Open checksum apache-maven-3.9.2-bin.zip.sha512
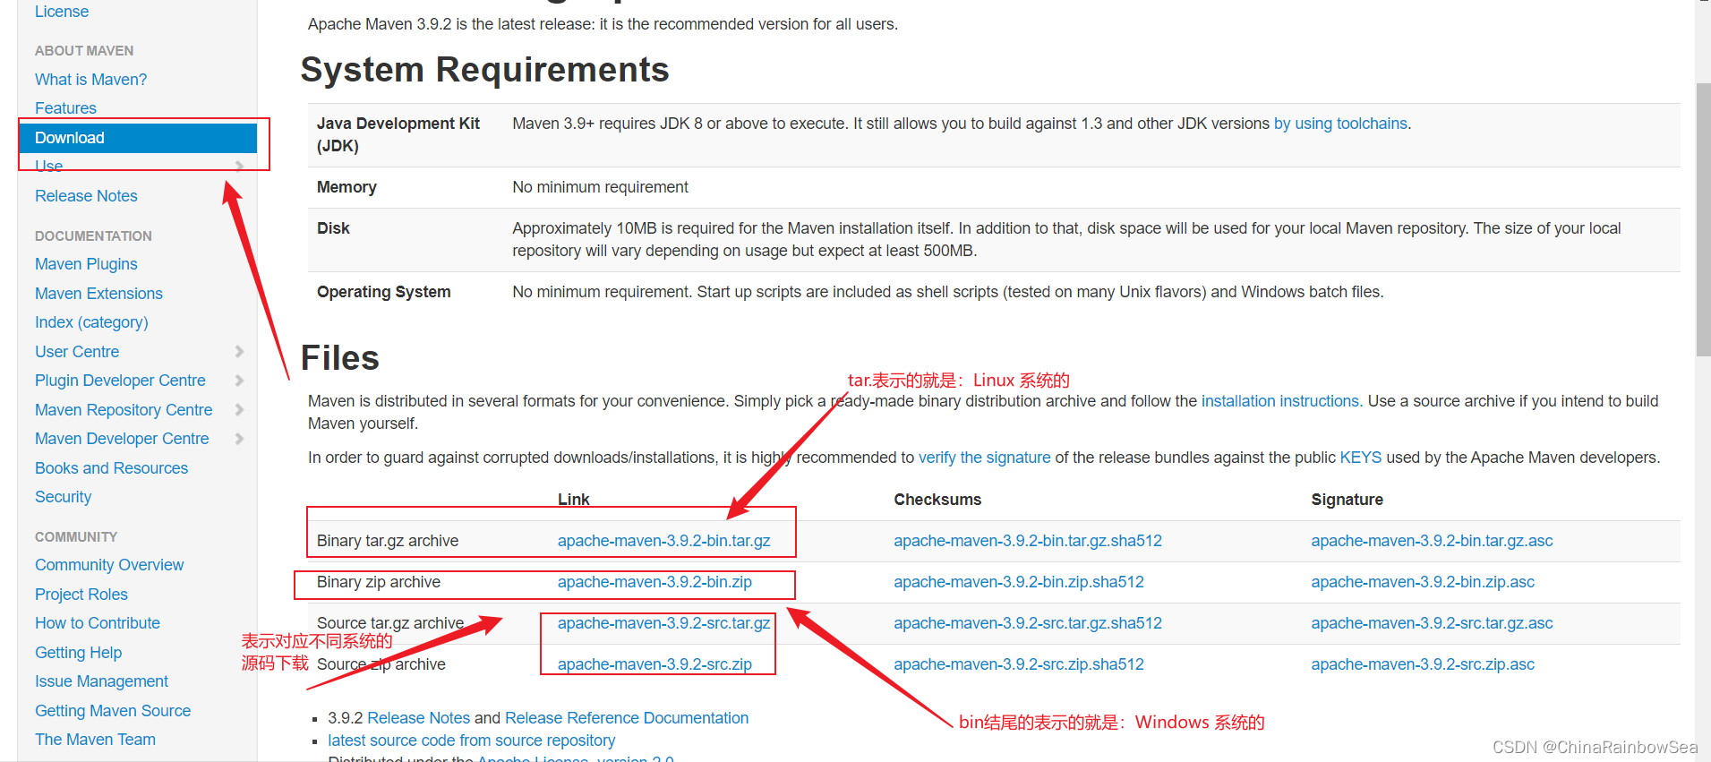This screenshot has width=1711, height=762. 1019,582
